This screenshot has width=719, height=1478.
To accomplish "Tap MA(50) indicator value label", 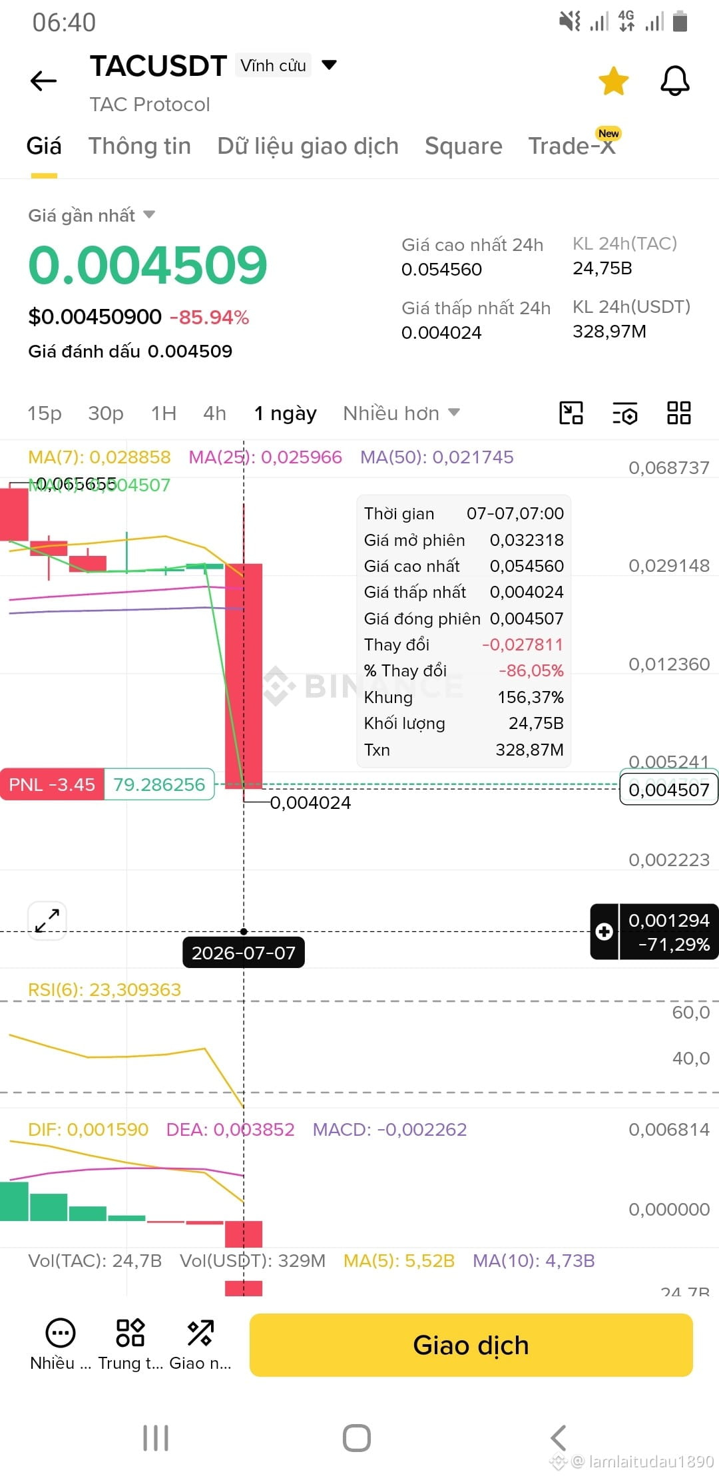I will point(437,457).
